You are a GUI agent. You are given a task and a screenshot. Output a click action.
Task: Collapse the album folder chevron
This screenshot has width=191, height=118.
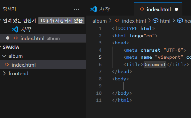pos(4,56)
